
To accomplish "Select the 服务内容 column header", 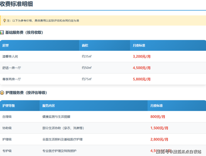I will pyautogui.click(x=48, y=106).
